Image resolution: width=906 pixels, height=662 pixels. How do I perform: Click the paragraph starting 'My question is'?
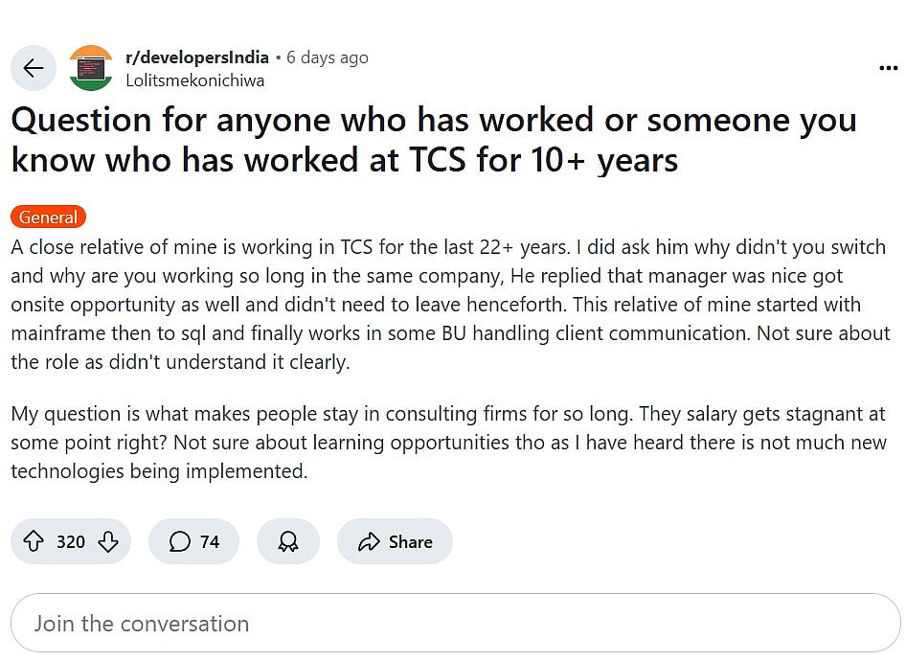pos(448,443)
